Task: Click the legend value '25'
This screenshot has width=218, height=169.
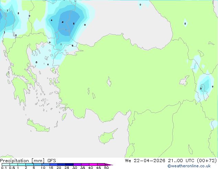Action: tap(67, 168)
